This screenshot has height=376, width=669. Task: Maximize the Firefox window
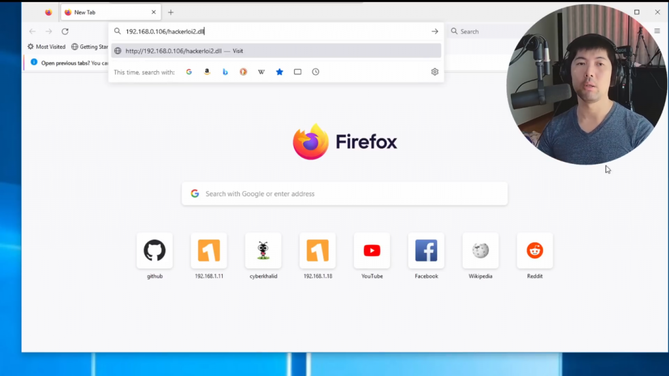[636, 12]
